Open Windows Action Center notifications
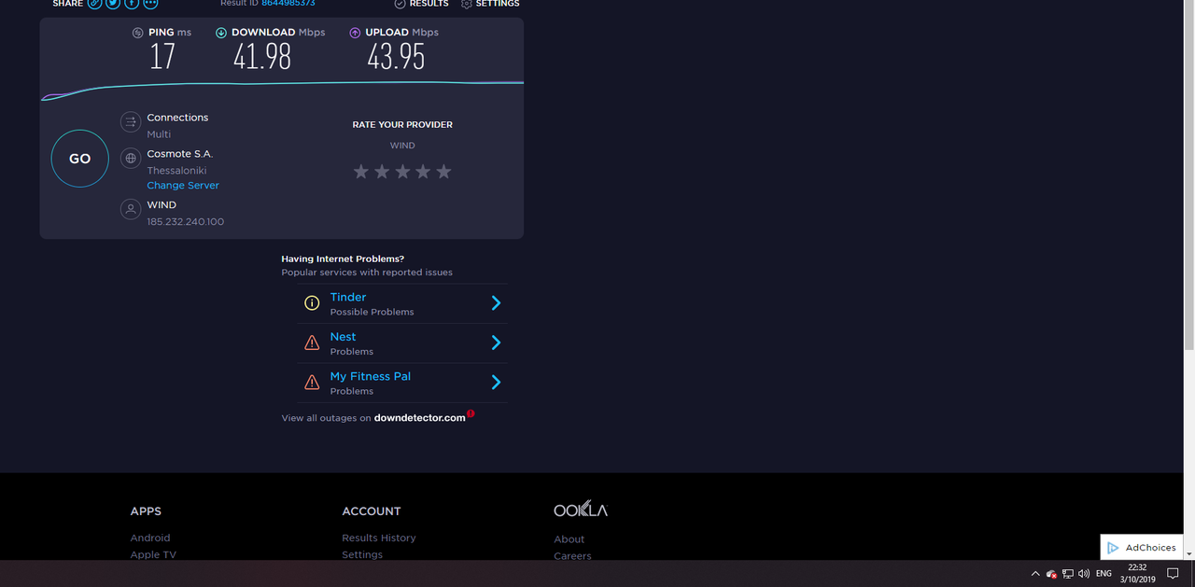The height and width of the screenshot is (587, 1195). click(x=1174, y=574)
